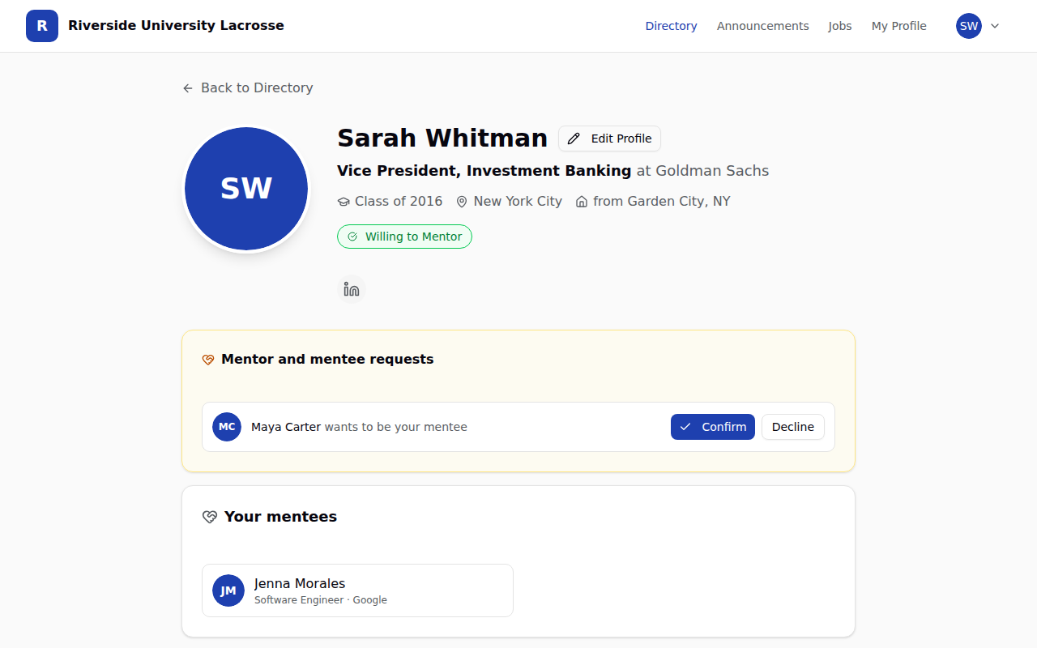Image resolution: width=1037 pixels, height=648 pixels.
Task: Click the blue R logo icon
Action: 42,26
